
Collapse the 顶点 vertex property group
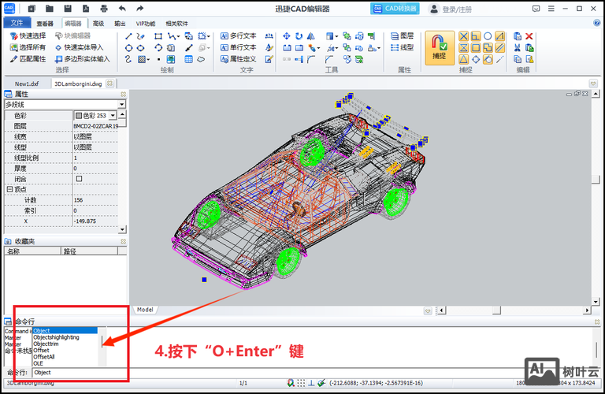point(9,189)
